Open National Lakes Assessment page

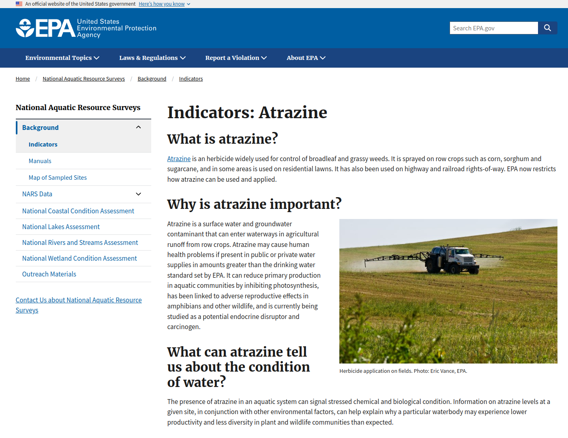61,227
